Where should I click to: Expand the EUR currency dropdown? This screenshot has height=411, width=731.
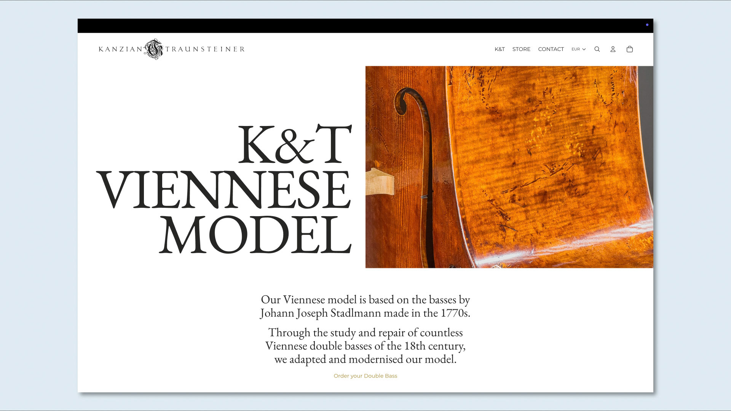click(576, 49)
